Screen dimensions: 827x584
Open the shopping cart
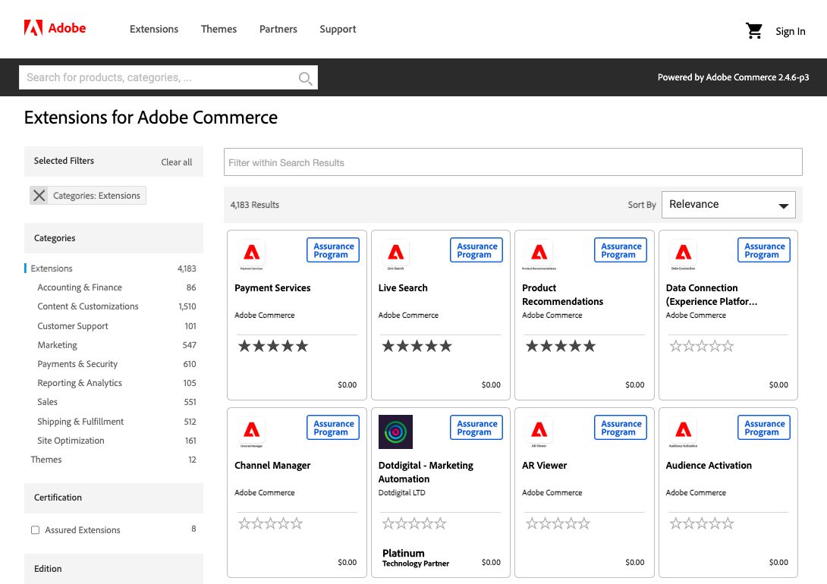[753, 30]
